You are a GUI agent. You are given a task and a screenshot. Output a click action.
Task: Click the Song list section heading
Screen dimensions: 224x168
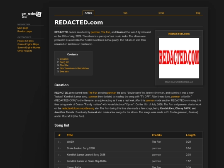point(62,125)
